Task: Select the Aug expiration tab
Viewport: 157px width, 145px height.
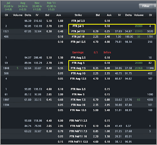Action: click(23, 6)
